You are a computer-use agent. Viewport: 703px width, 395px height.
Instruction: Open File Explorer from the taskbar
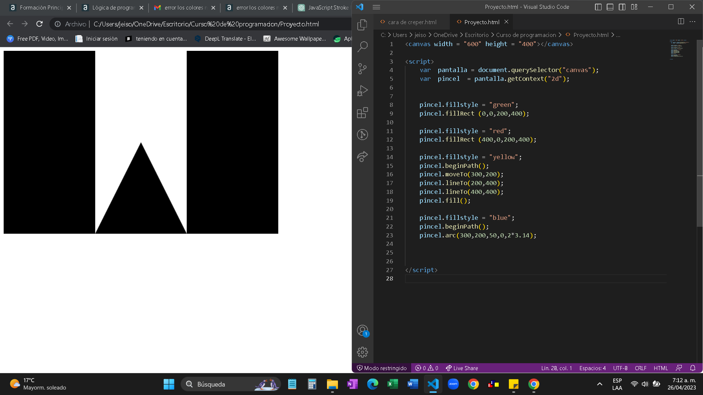coord(332,384)
